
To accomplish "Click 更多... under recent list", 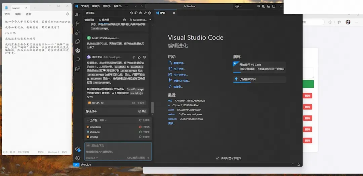I will point(171,123).
